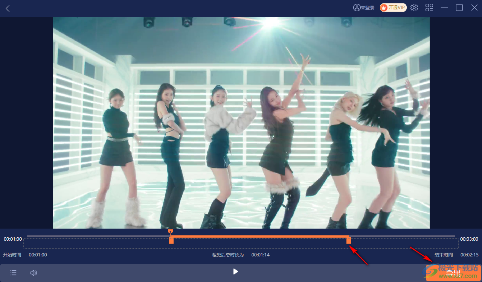
Task: Click the 结束时间 value 00:02:15
Action: (469, 255)
